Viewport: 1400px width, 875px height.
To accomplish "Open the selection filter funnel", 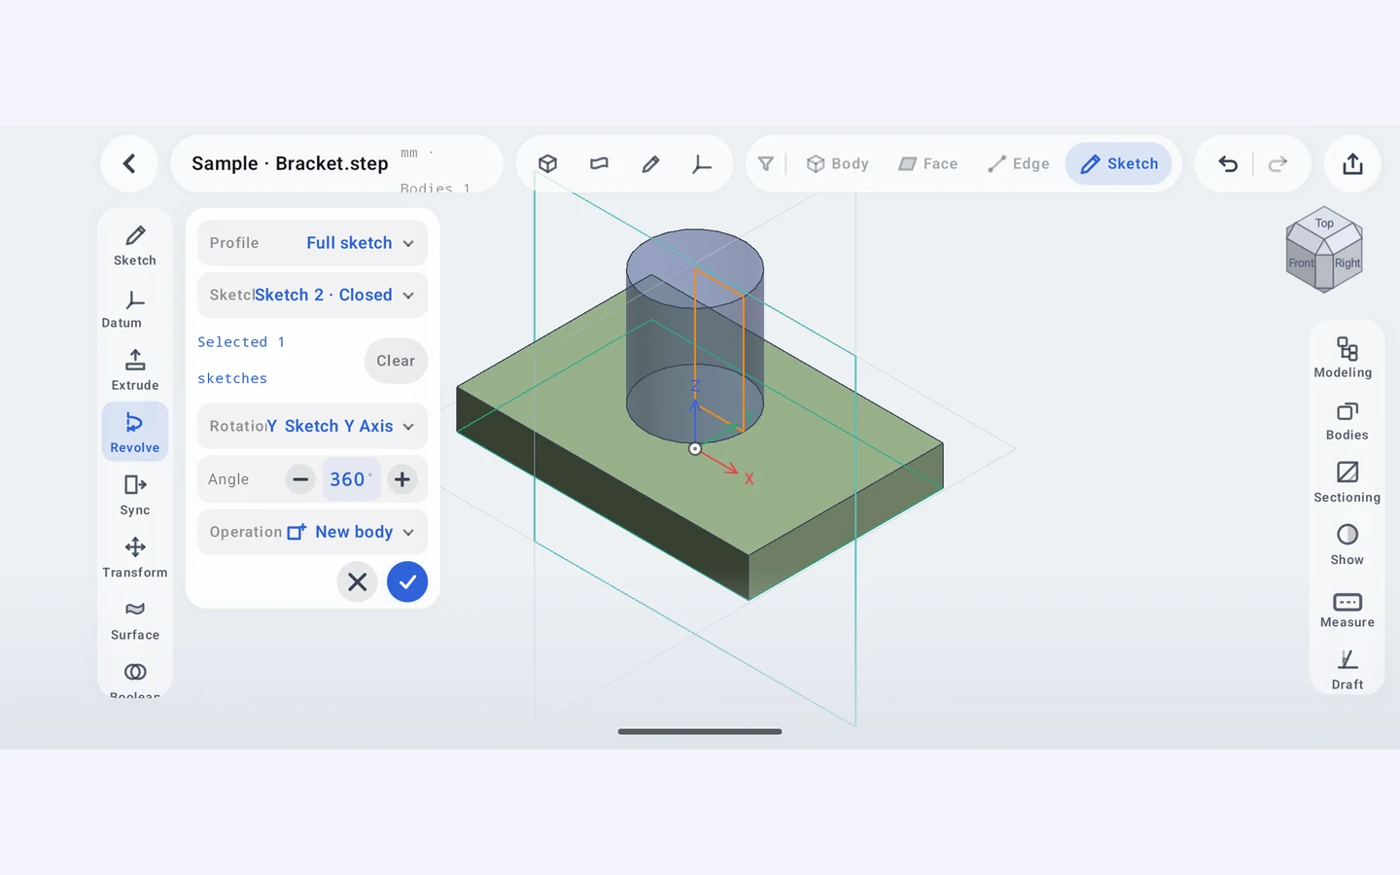I will point(766,163).
